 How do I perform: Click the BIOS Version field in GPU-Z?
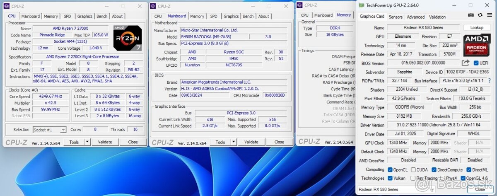pyautogui.click(x=423, y=63)
